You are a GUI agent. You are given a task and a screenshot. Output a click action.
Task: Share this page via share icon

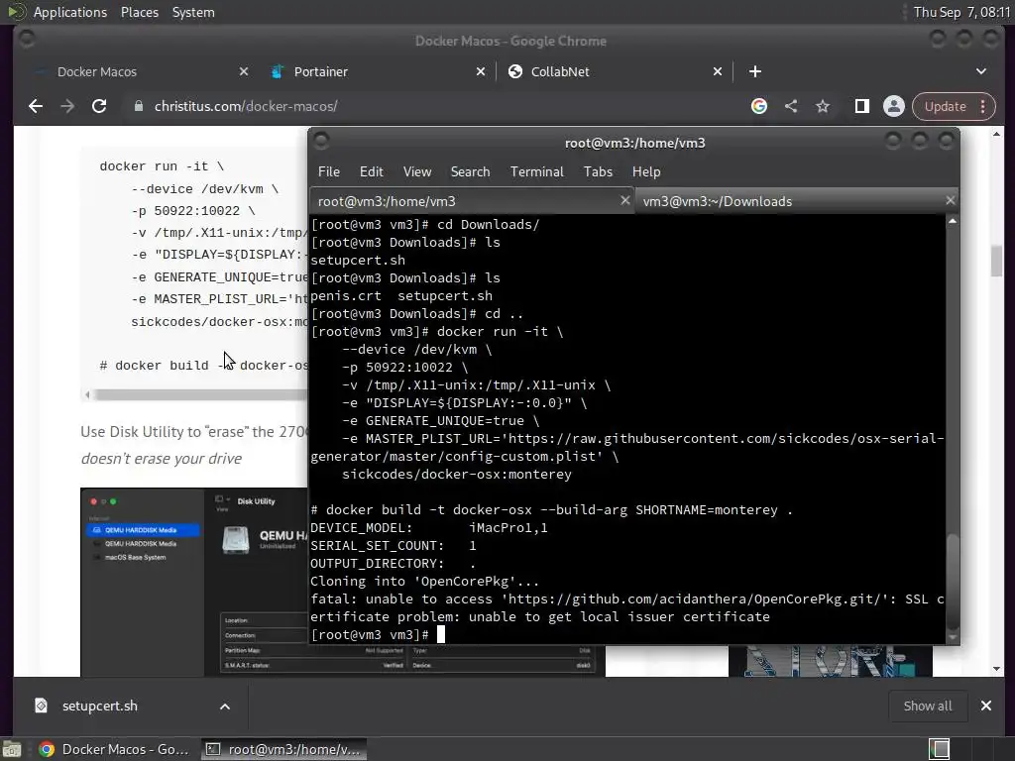(791, 106)
